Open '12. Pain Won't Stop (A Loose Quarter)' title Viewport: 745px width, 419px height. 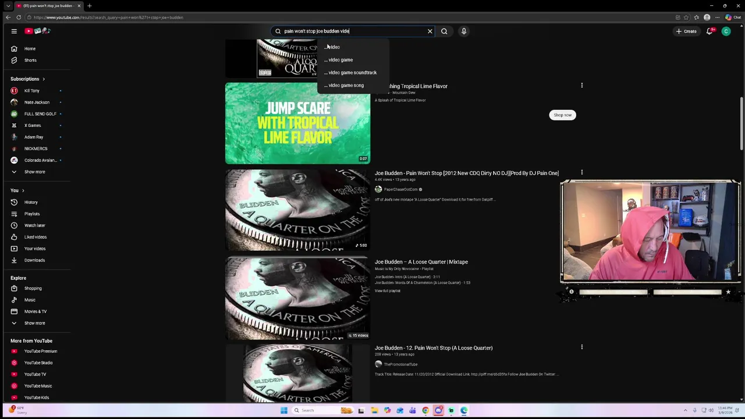click(x=434, y=348)
